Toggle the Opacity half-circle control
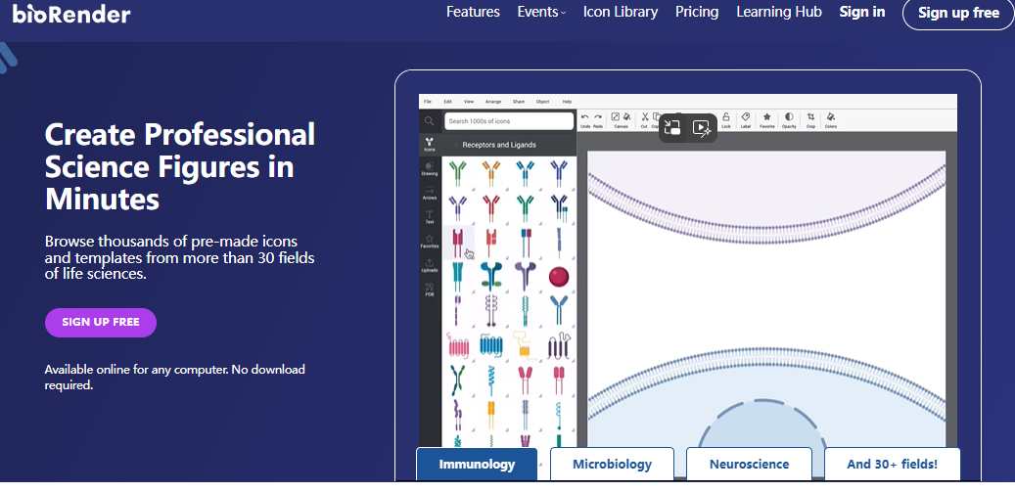 tap(789, 117)
